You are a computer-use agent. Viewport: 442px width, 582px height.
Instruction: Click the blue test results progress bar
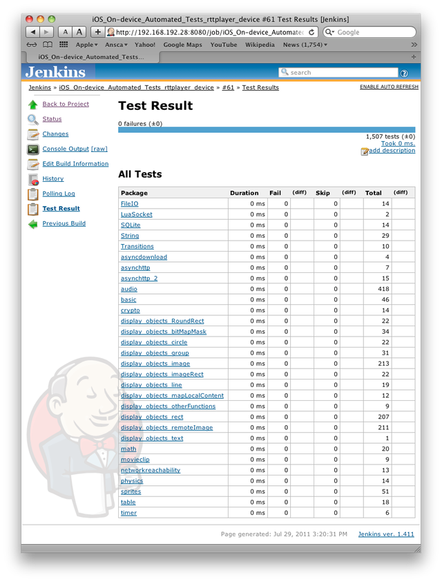pos(267,130)
